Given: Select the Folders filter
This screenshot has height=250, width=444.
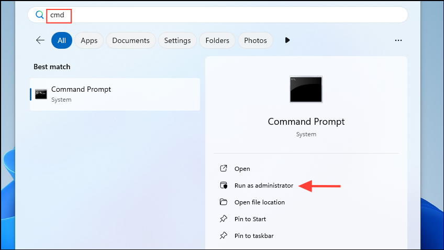Looking at the screenshot, I should coord(217,40).
